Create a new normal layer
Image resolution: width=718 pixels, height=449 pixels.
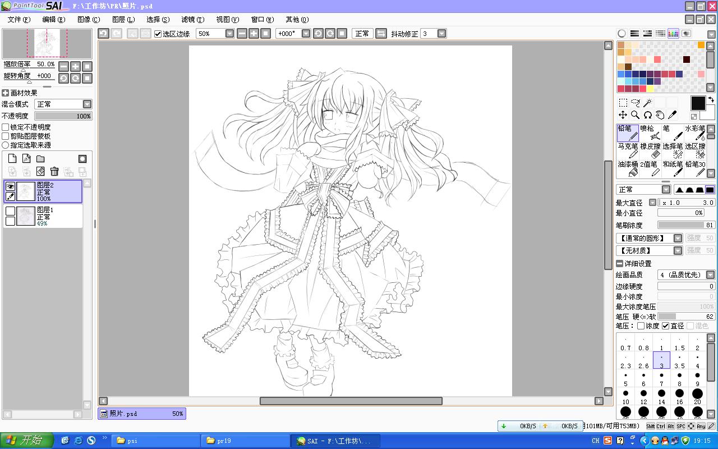tap(12, 159)
